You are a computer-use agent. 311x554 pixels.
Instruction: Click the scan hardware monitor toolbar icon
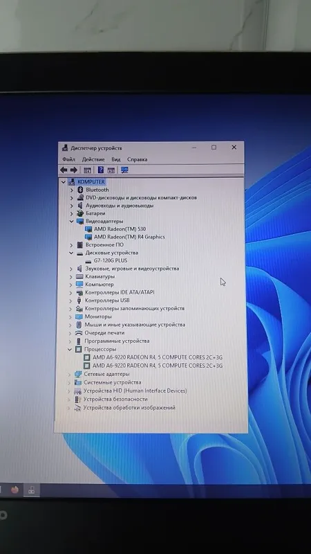(124, 170)
